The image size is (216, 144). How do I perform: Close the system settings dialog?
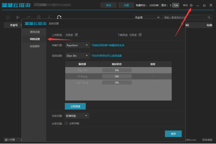pos(182,23)
